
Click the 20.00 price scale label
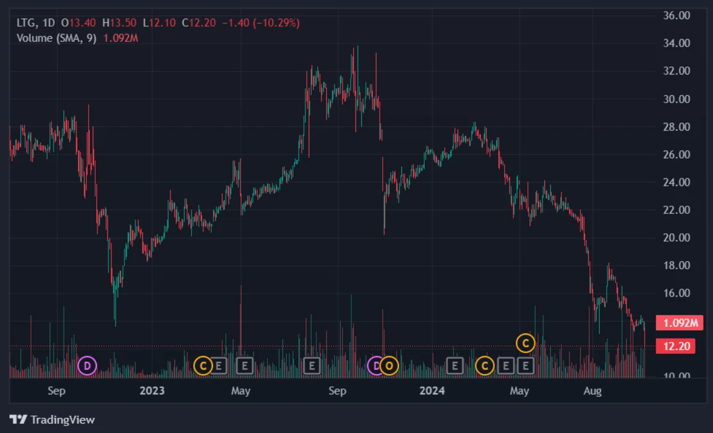[x=677, y=238]
